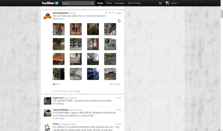Go to the Profile tab

click(109, 3)
